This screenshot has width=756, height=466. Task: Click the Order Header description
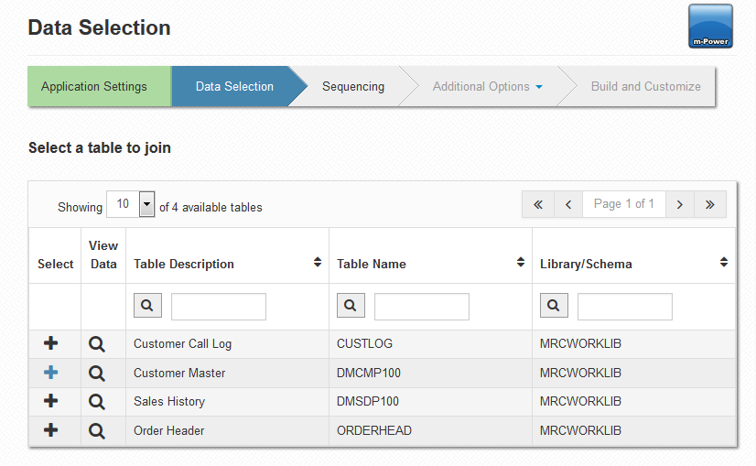[x=168, y=430]
